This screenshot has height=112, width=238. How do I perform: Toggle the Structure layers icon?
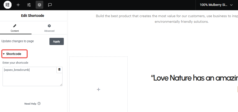[x=39, y=5]
